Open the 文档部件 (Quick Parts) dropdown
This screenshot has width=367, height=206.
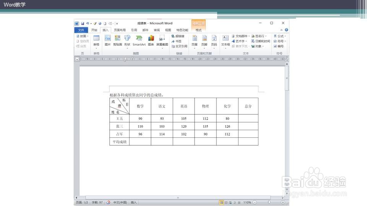[x=240, y=36]
